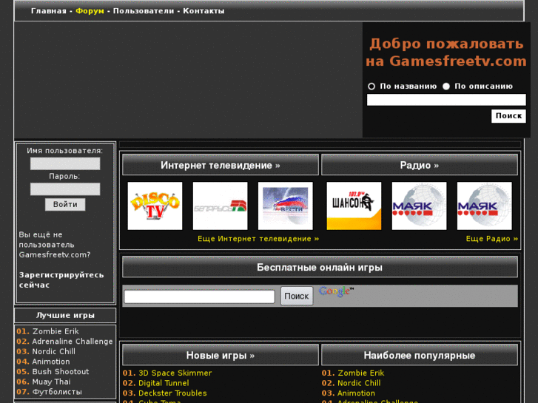
Task: Click the Google logo beside the search box
Action: click(336, 291)
